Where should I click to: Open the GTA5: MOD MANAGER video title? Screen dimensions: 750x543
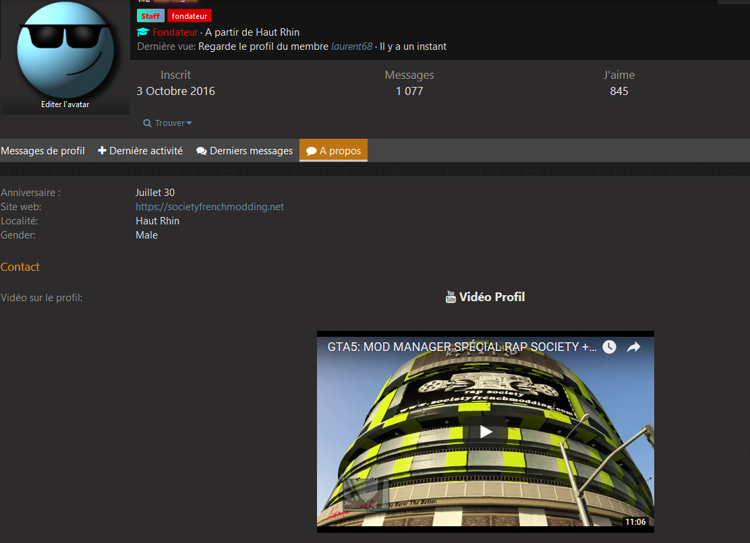tap(461, 347)
